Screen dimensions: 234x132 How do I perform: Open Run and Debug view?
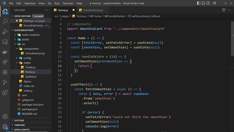[x=5, y=32]
